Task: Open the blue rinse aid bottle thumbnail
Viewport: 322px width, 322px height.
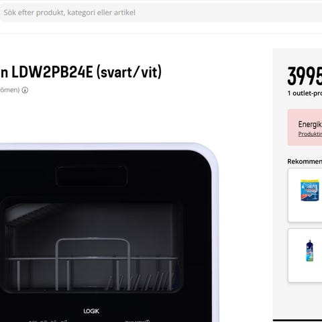Action: tap(309, 251)
